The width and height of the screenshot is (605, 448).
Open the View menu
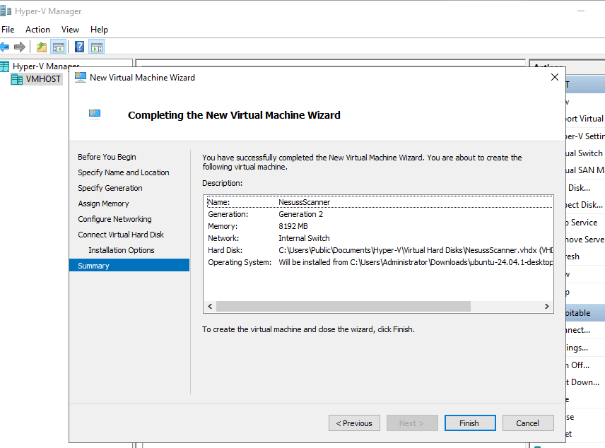(70, 30)
